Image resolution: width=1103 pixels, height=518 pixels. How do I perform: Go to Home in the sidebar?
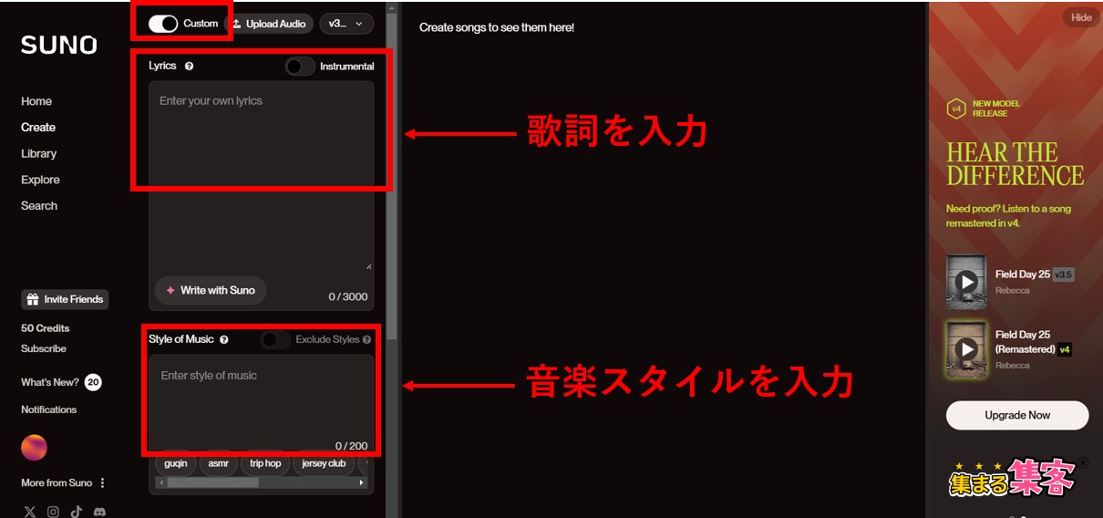pos(36,101)
